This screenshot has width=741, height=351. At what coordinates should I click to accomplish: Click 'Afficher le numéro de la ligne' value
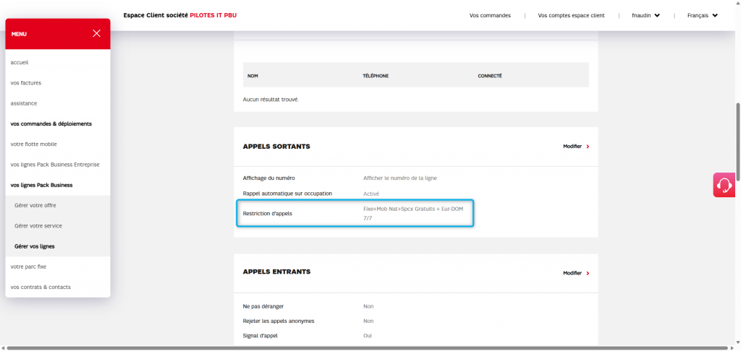(x=399, y=178)
